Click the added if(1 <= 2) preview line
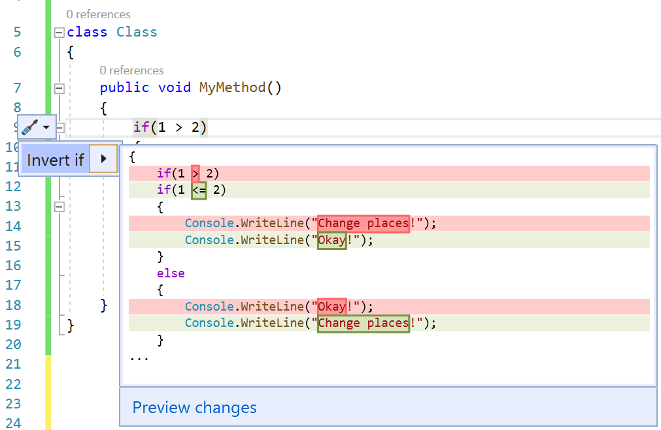Viewport: 661px width, 430px height. 389,190
